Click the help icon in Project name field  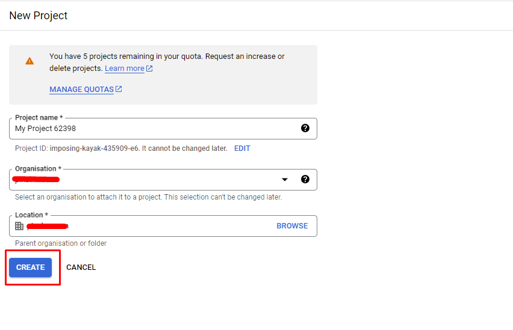pos(305,128)
